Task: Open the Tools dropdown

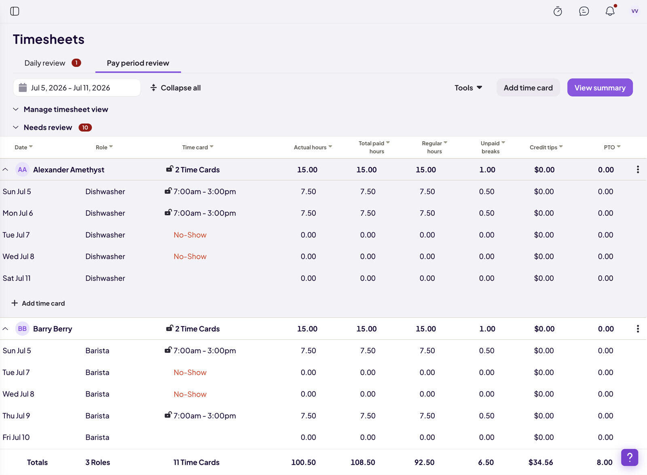Action: [x=468, y=88]
